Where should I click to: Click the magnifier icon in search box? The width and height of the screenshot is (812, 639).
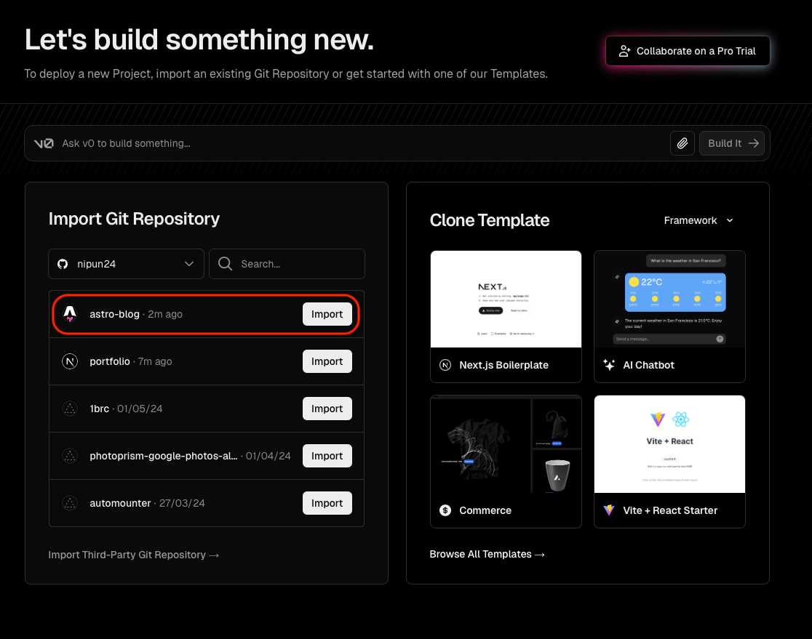click(226, 264)
